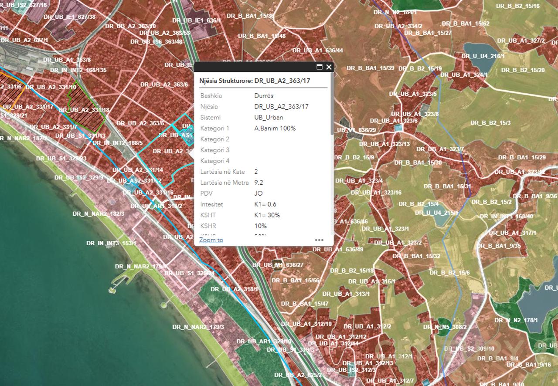The image size is (558, 386).
Task: Click the DR_UB_IE1_627/38 zone label
Action: [x=69, y=17]
